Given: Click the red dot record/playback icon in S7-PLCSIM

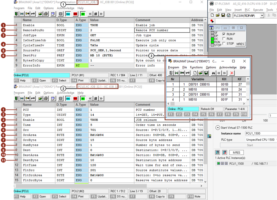Looking at the screenshot, I should click(212, 21).
